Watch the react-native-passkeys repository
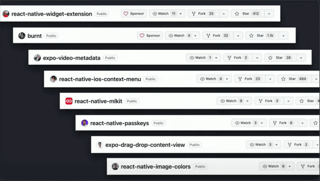 pos(249,123)
